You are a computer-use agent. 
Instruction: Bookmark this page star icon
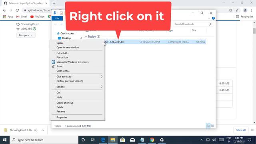click(237, 10)
